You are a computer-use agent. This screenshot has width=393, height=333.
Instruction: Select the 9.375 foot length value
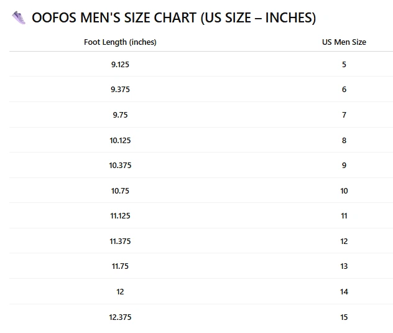pos(120,90)
